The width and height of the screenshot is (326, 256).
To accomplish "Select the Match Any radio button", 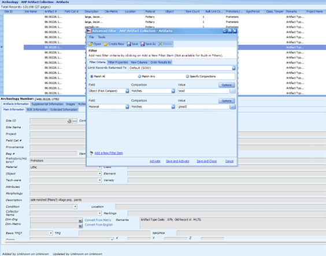I will [x=139, y=76].
